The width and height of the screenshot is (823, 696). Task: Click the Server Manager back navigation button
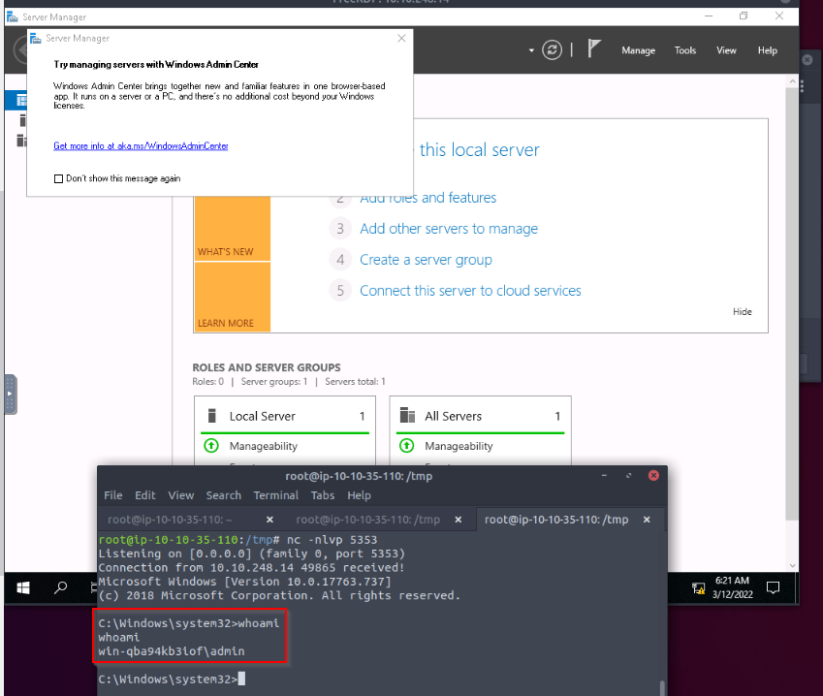[20, 50]
